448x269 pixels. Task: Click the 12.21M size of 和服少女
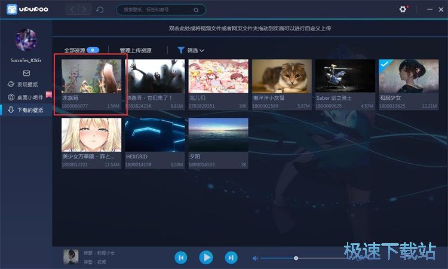click(x=429, y=106)
